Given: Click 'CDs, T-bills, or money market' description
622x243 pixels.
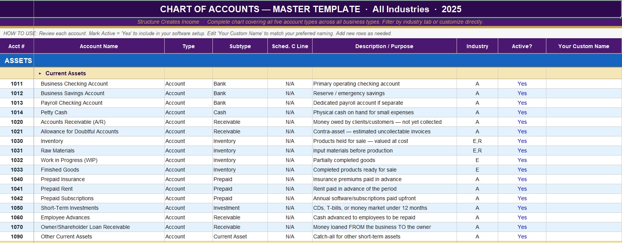Looking at the screenshot, I should (x=384, y=208).
